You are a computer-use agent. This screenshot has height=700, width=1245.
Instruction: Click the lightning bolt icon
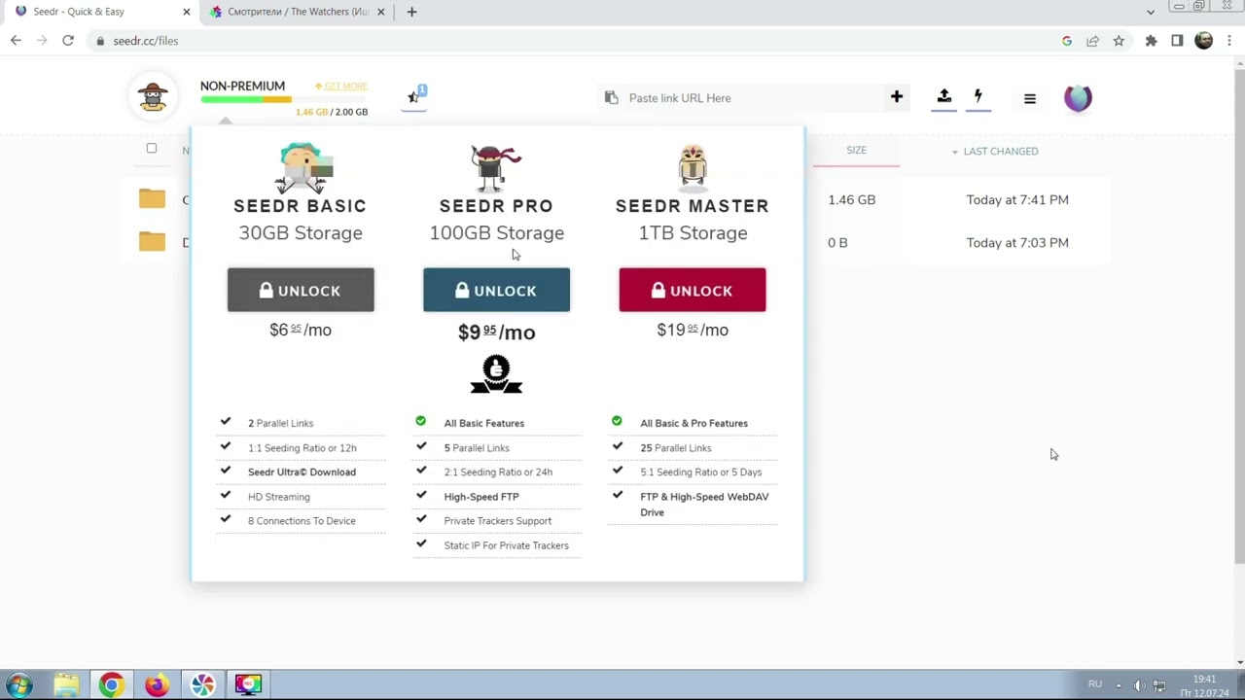point(978,96)
